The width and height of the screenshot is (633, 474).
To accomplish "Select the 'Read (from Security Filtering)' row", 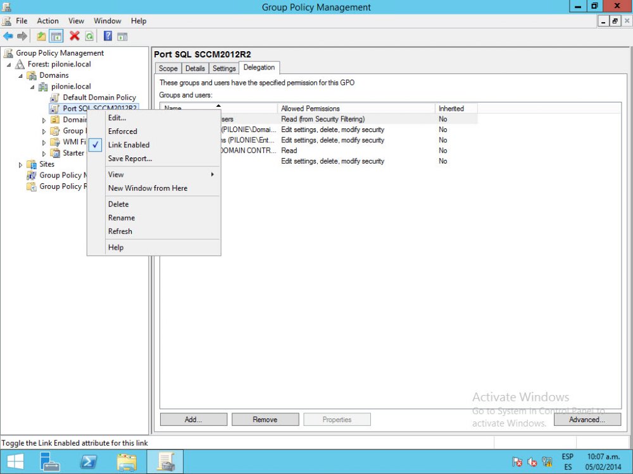I will tap(319, 119).
